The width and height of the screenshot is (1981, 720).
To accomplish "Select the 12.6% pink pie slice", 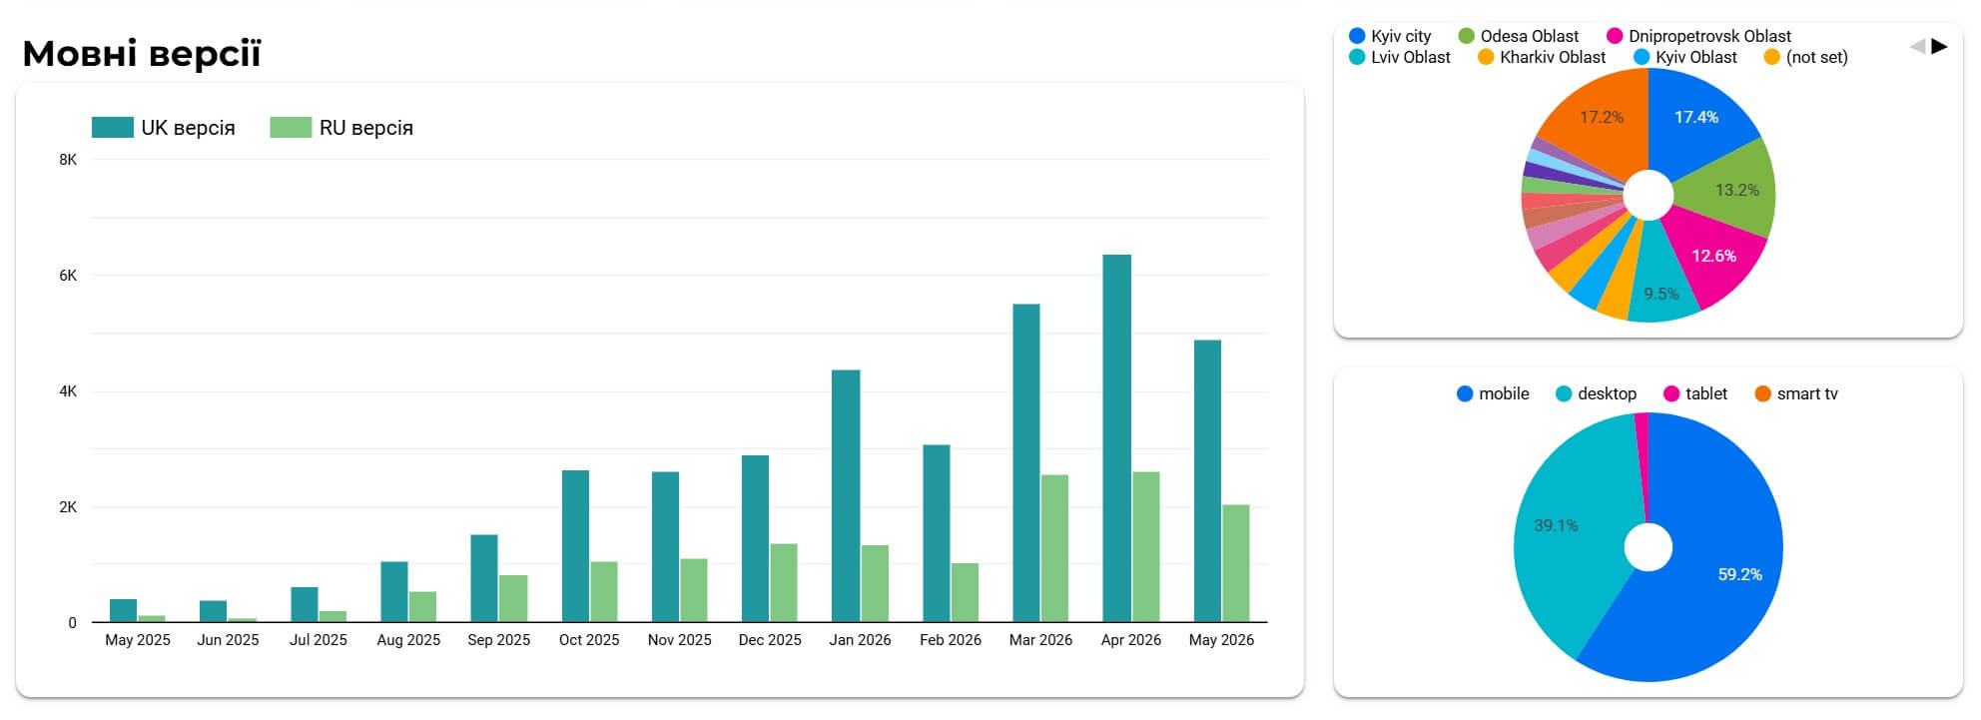I will click(1713, 257).
